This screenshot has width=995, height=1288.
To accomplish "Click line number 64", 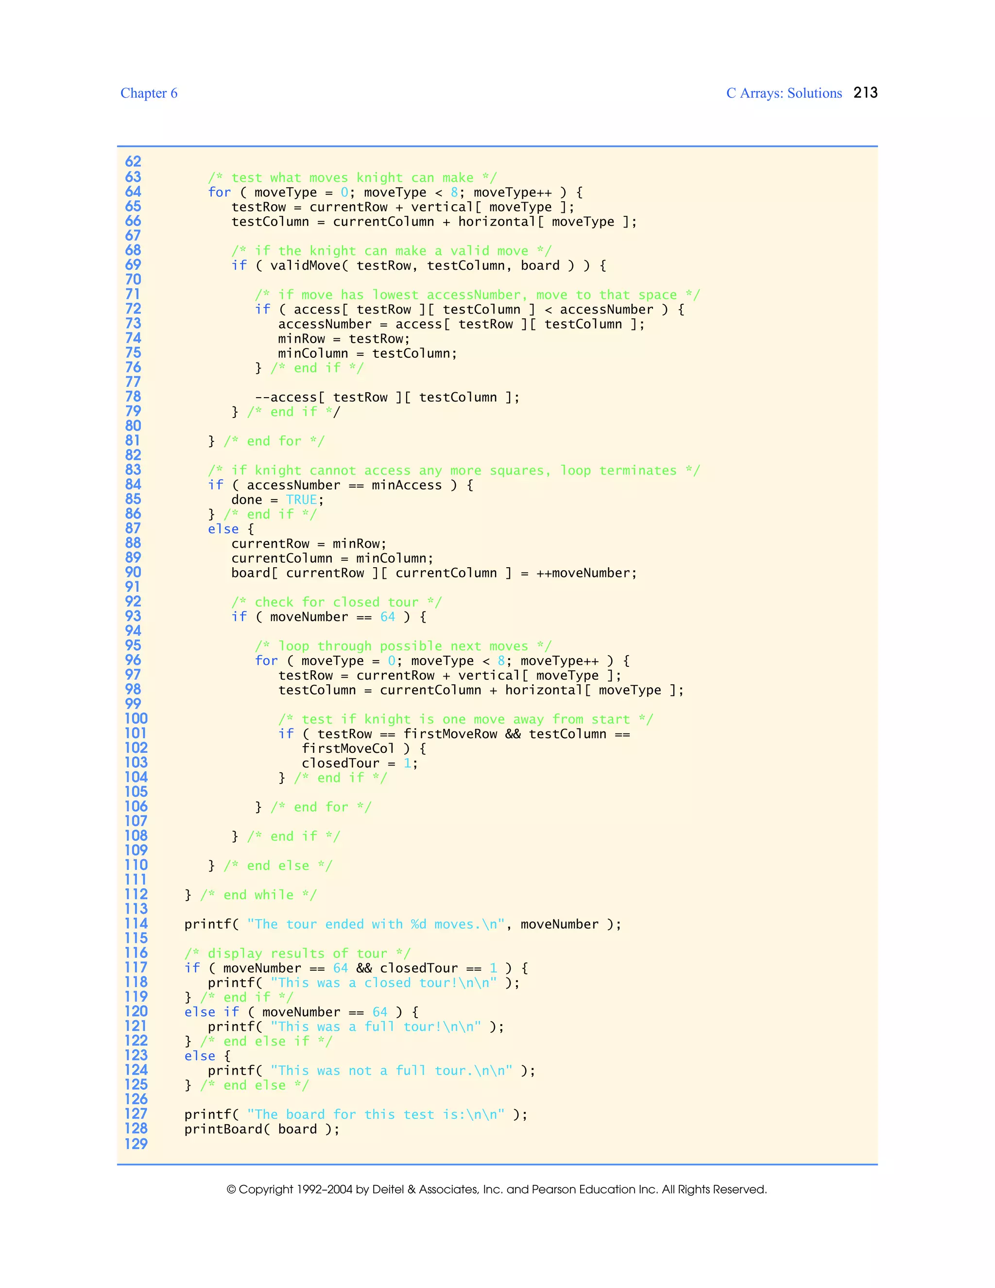I will click(133, 191).
